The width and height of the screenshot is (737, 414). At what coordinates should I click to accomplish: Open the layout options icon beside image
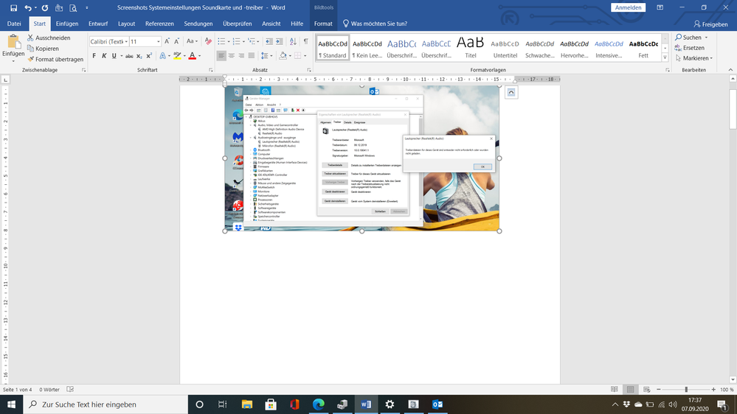[511, 92]
